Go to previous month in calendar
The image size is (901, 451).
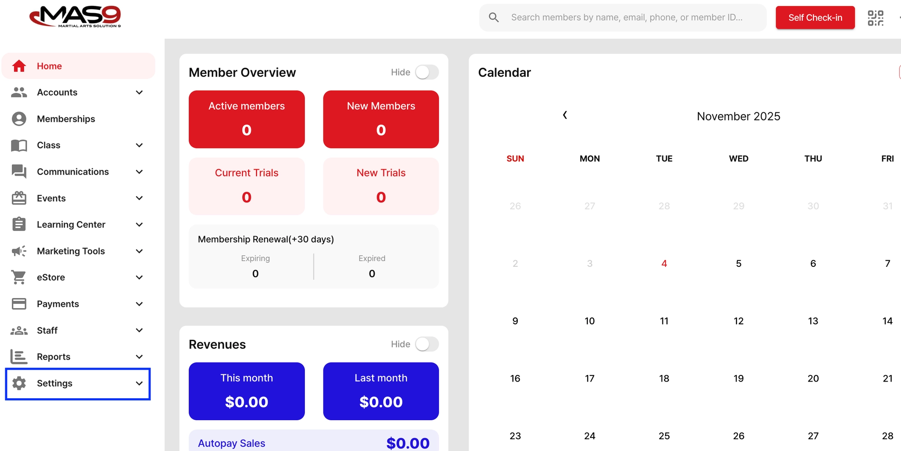pyautogui.click(x=565, y=115)
